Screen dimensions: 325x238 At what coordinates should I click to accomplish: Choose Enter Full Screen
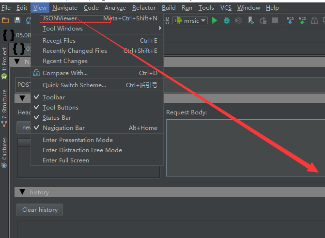pos(97,160)
